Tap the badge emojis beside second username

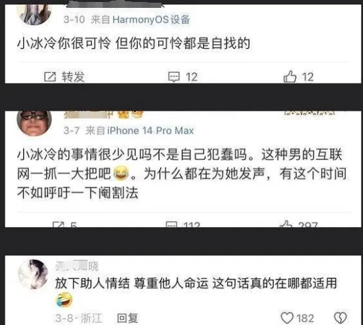[x=130, y=114]
